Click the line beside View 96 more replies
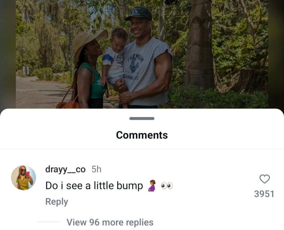 click(49, 222)
